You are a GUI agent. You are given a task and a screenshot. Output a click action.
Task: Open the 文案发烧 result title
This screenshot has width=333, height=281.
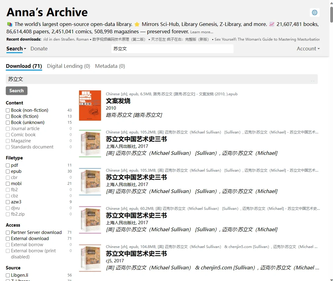pos(118,101)
